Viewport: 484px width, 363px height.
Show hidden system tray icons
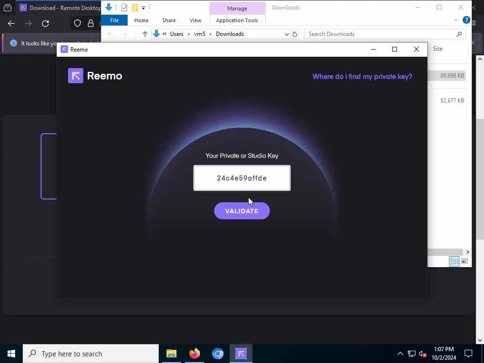pos(400,354)
